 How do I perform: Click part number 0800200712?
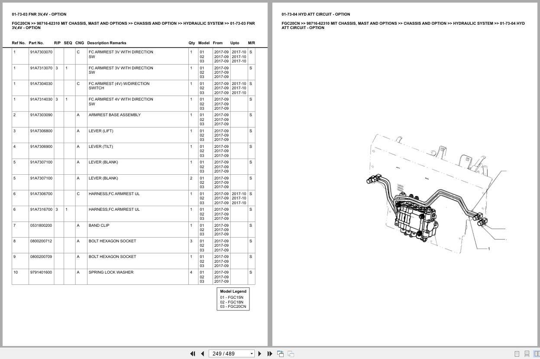point(41,241)
